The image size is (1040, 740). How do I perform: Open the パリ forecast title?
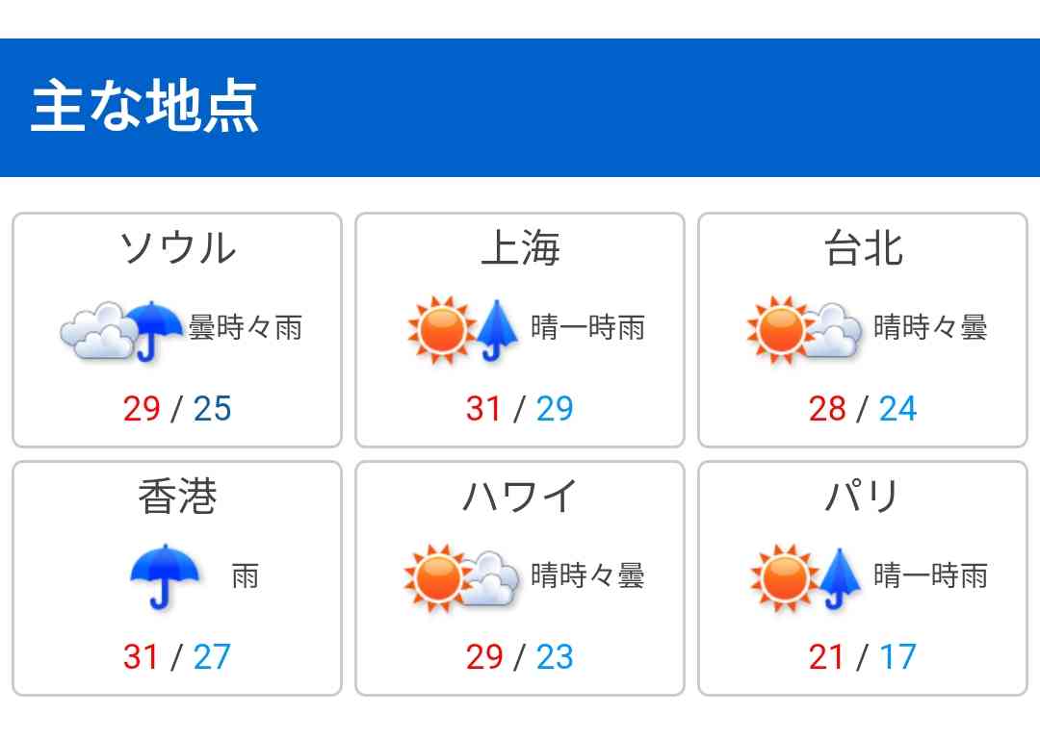[x=863, y=496]
